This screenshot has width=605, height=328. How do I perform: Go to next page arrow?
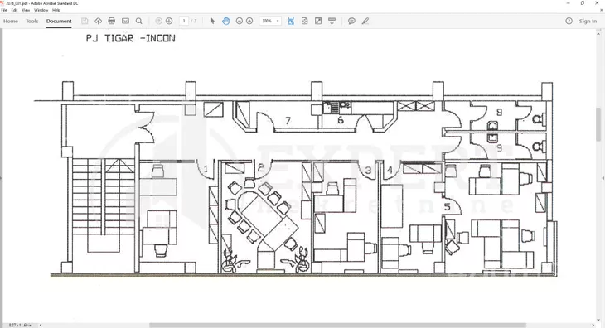tap(169, 21)
